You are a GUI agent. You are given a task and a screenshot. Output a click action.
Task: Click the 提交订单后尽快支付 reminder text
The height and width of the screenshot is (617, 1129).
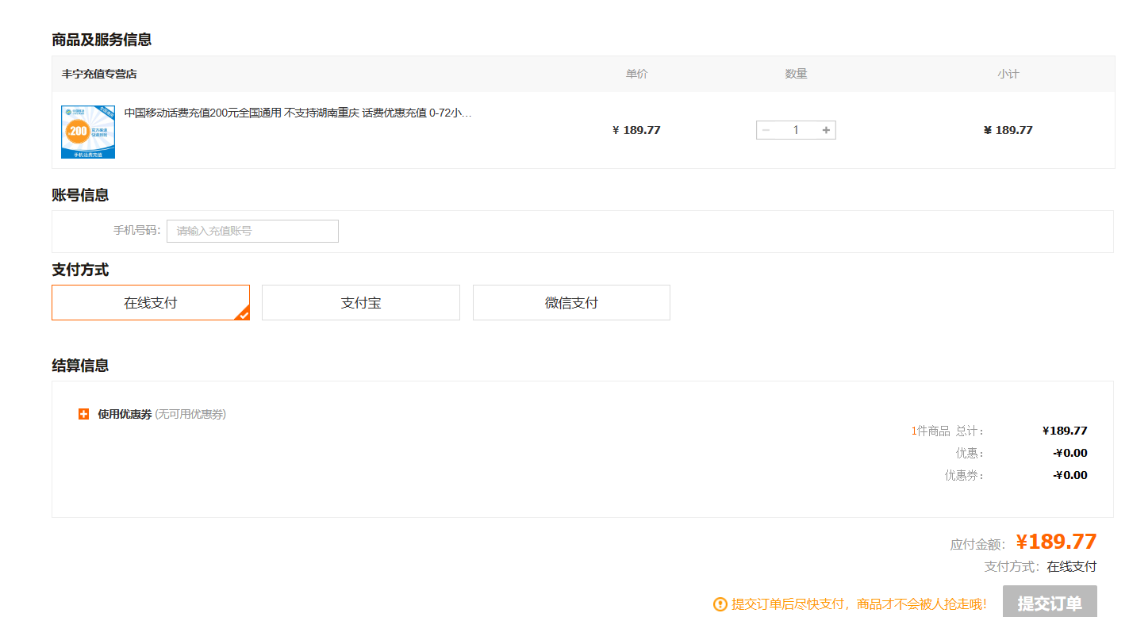(x=859, y=604)
